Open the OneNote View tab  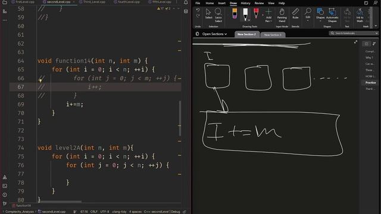pyautogui.click(x=271, y=3)
